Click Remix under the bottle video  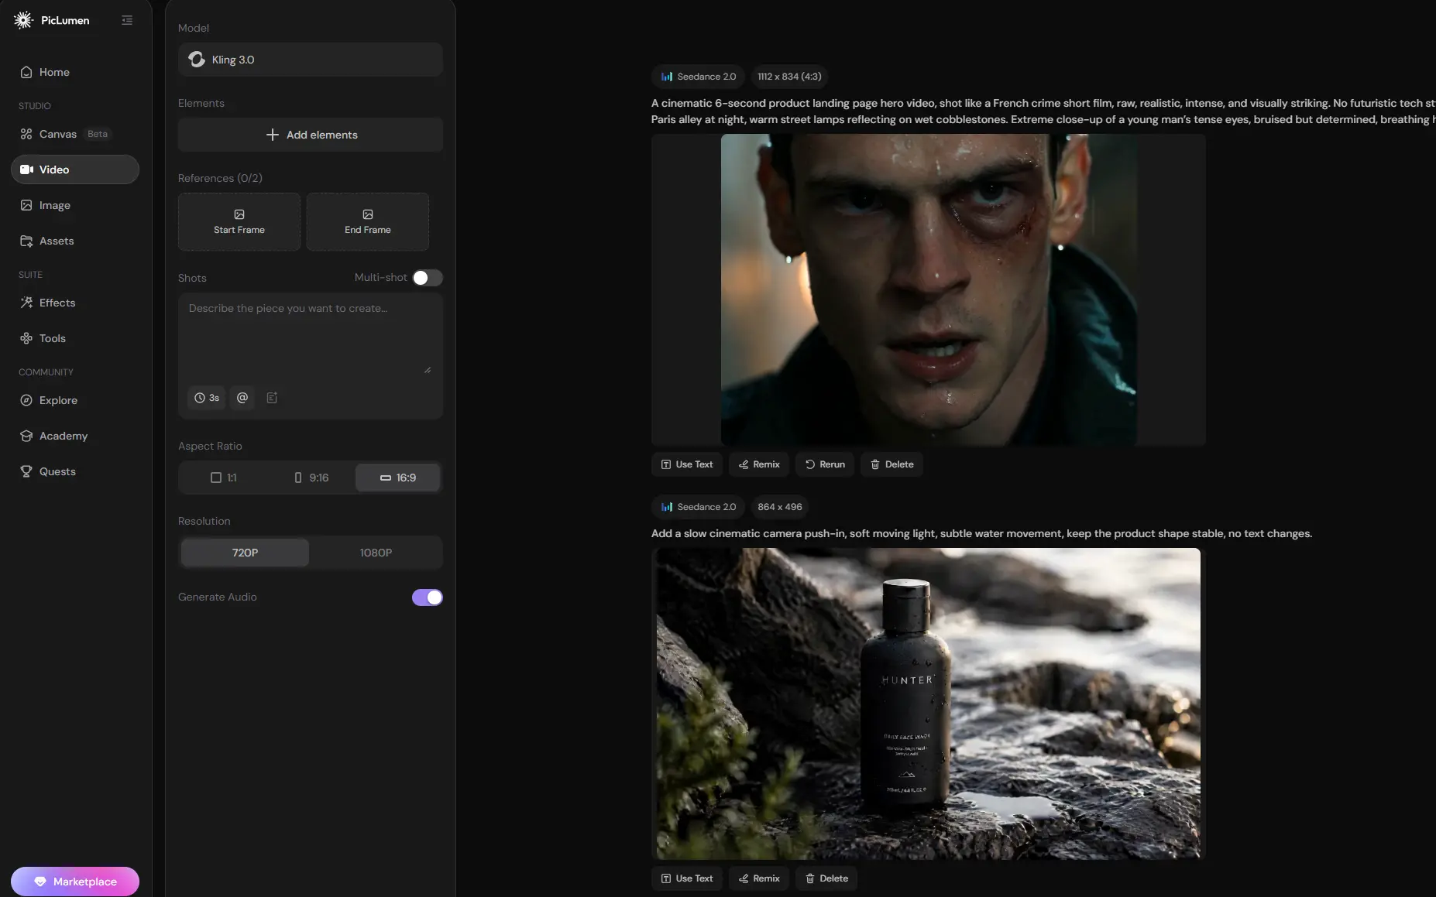coord(759,878)
